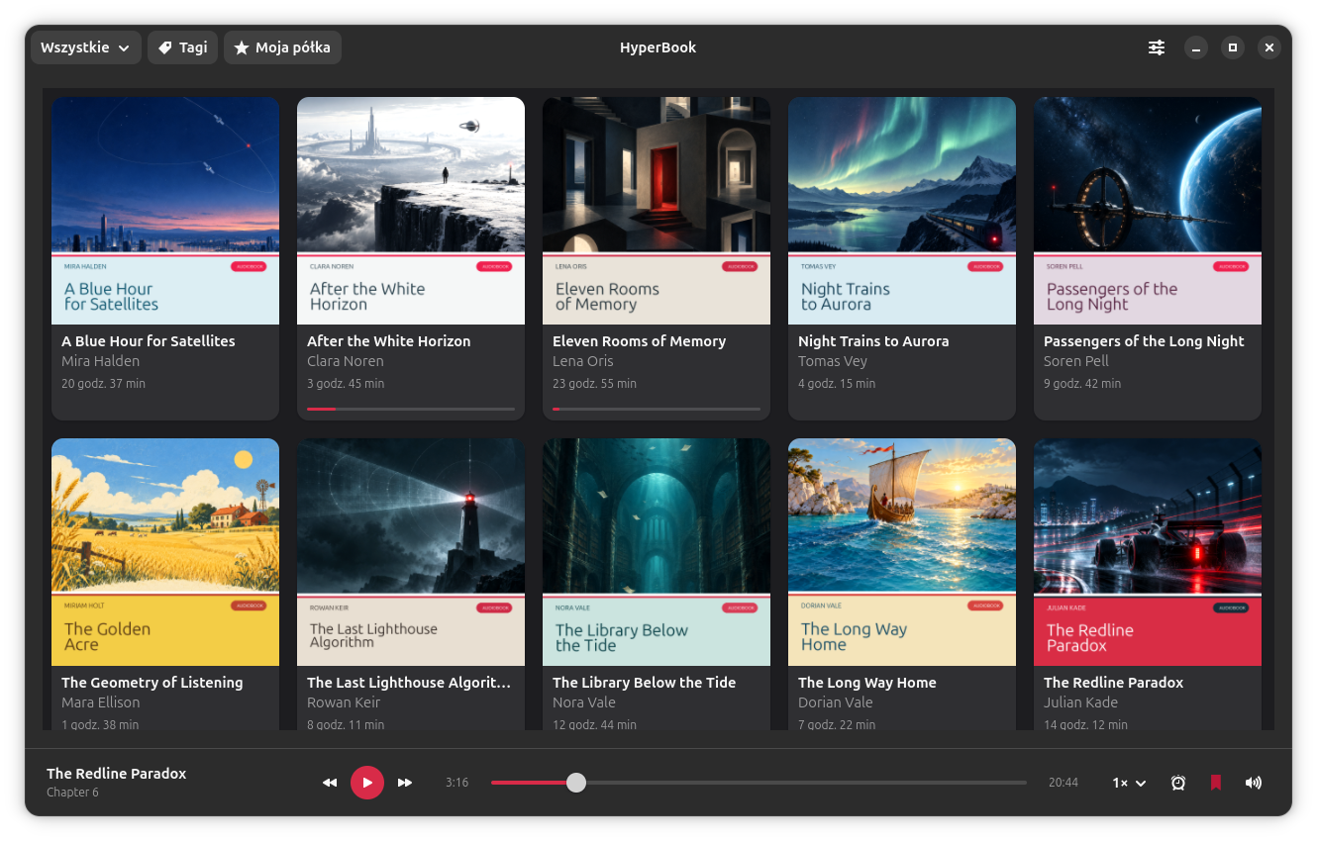Click the elapsed time 3:16
The width and height of the screenshot is (1317, 841).
[x=456, y=783]
